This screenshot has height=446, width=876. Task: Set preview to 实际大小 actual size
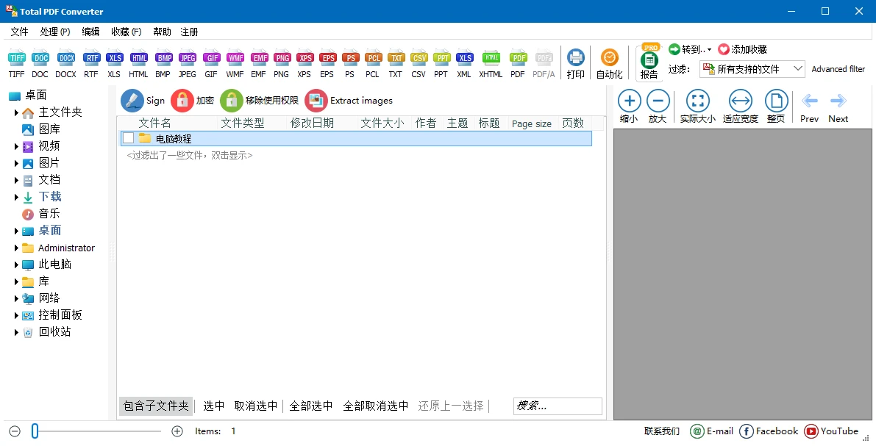(697, 107)
